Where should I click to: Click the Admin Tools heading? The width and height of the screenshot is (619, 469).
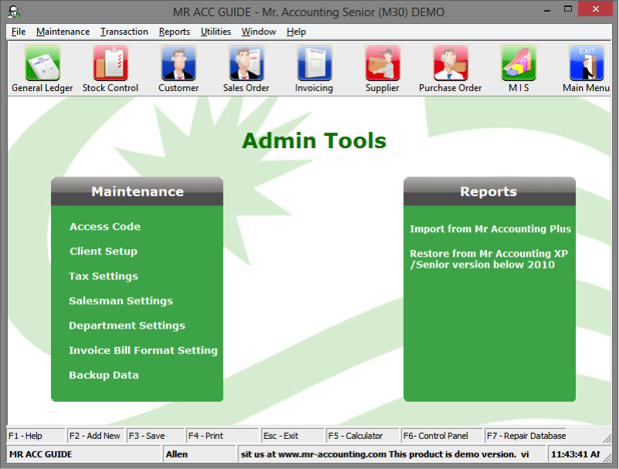point(314,141)
